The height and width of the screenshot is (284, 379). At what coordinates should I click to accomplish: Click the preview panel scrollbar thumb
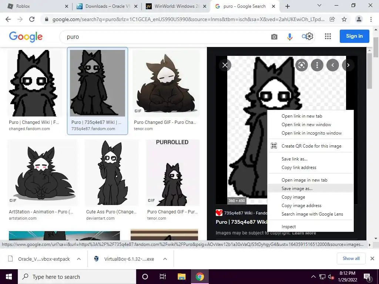tap(369, 71)
